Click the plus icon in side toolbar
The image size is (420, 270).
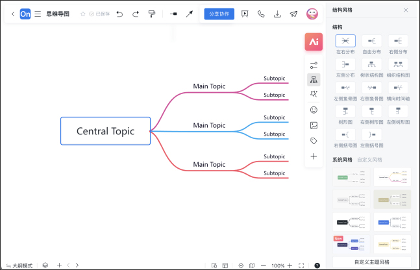coord(314,156)
